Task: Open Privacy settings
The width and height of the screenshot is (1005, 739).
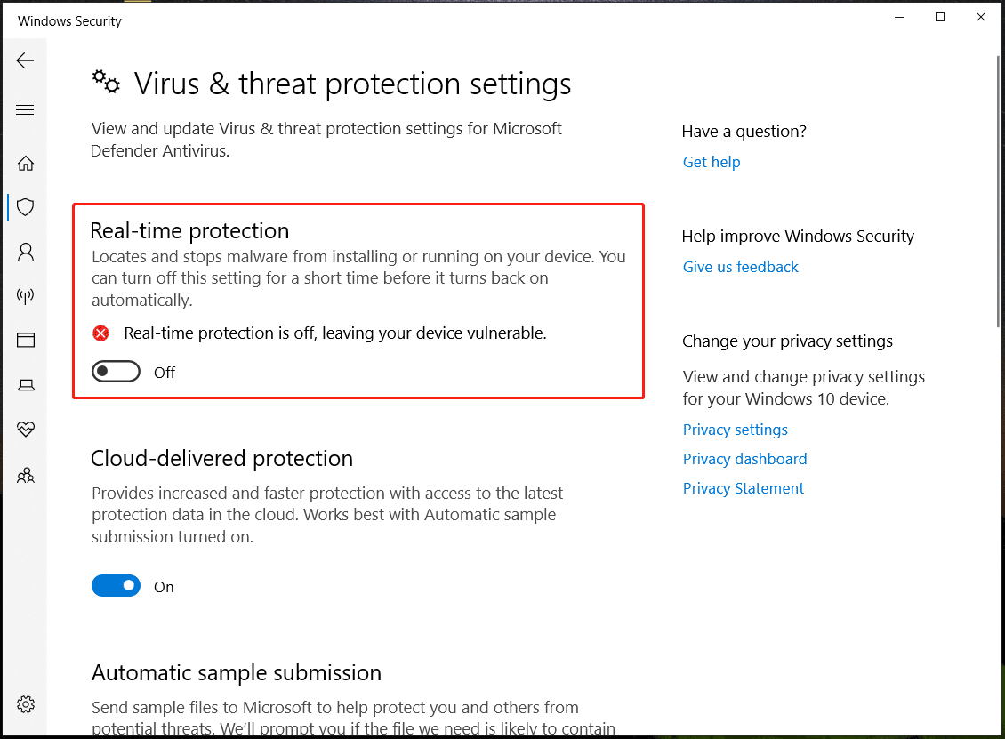Action: point(735,429)
